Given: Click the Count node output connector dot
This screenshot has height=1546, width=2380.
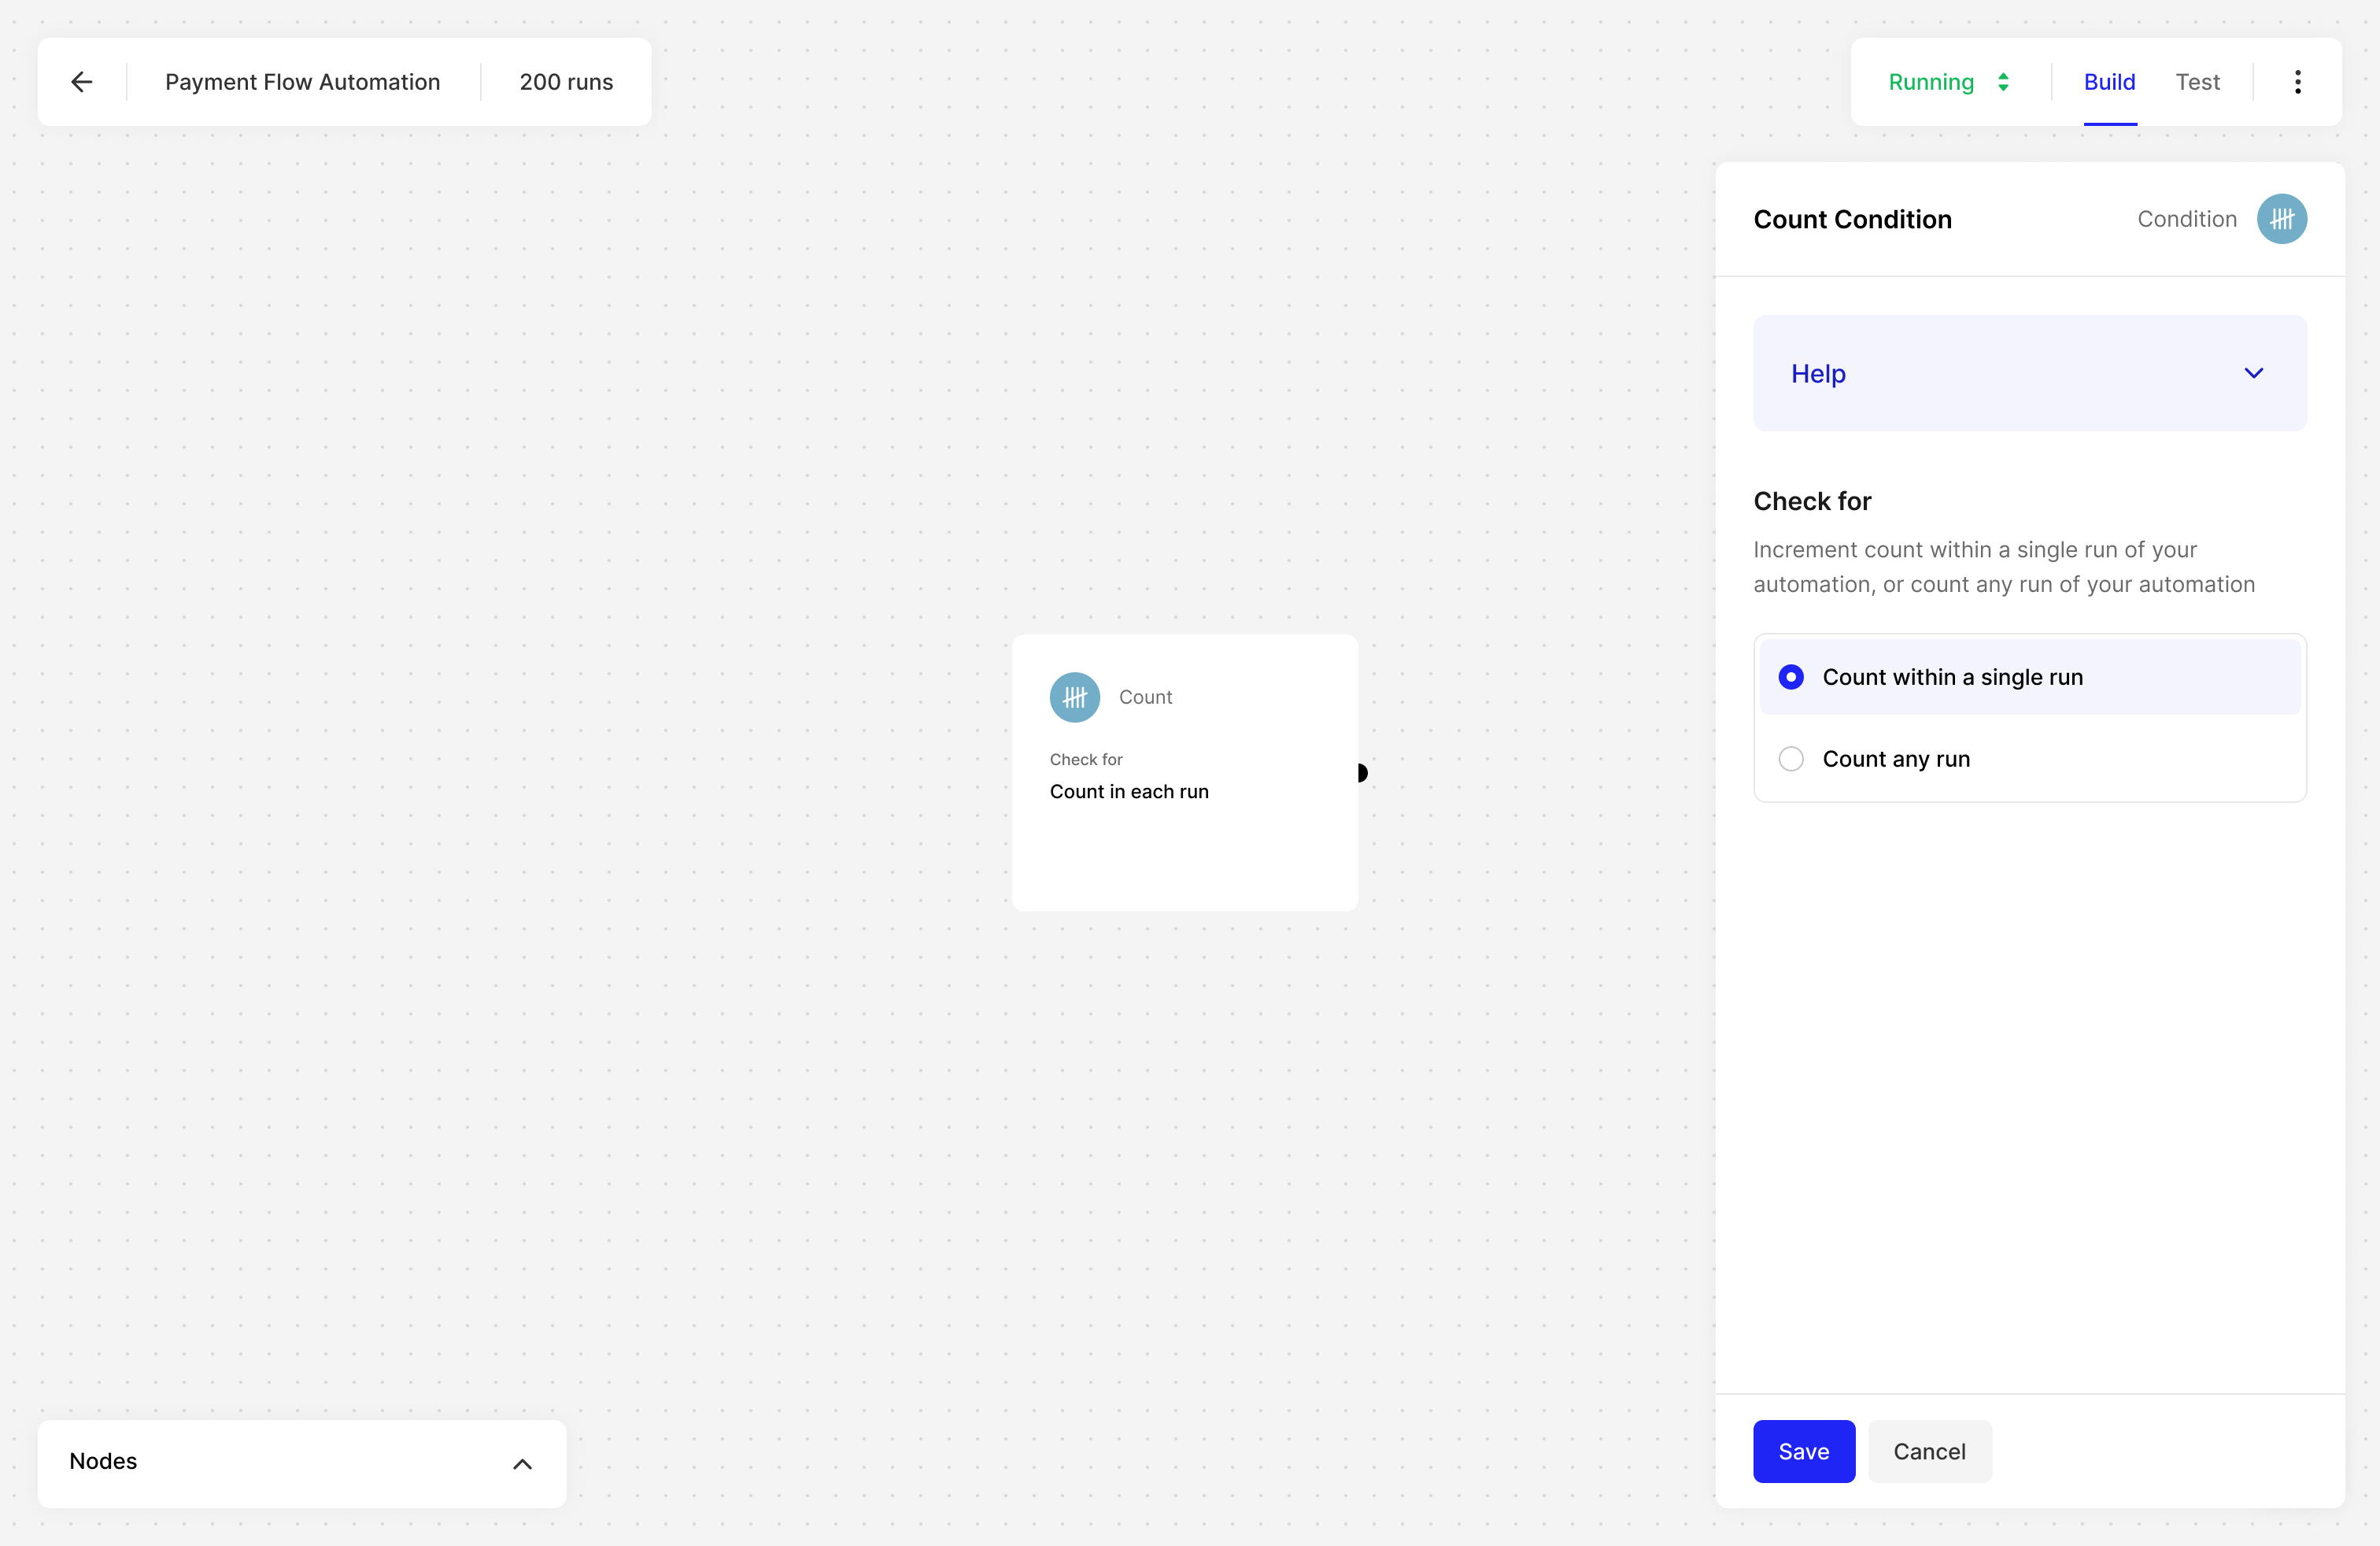Looking at the screenshot, I should pyautogui.click(x=1361, y=773).
